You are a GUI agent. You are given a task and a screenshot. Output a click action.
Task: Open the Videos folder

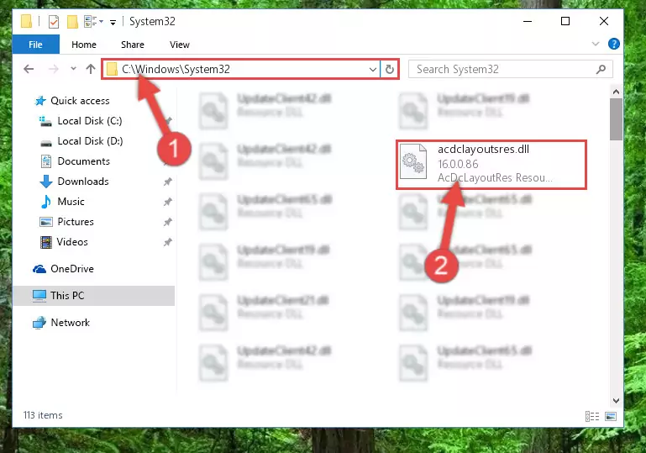[72, 242]
